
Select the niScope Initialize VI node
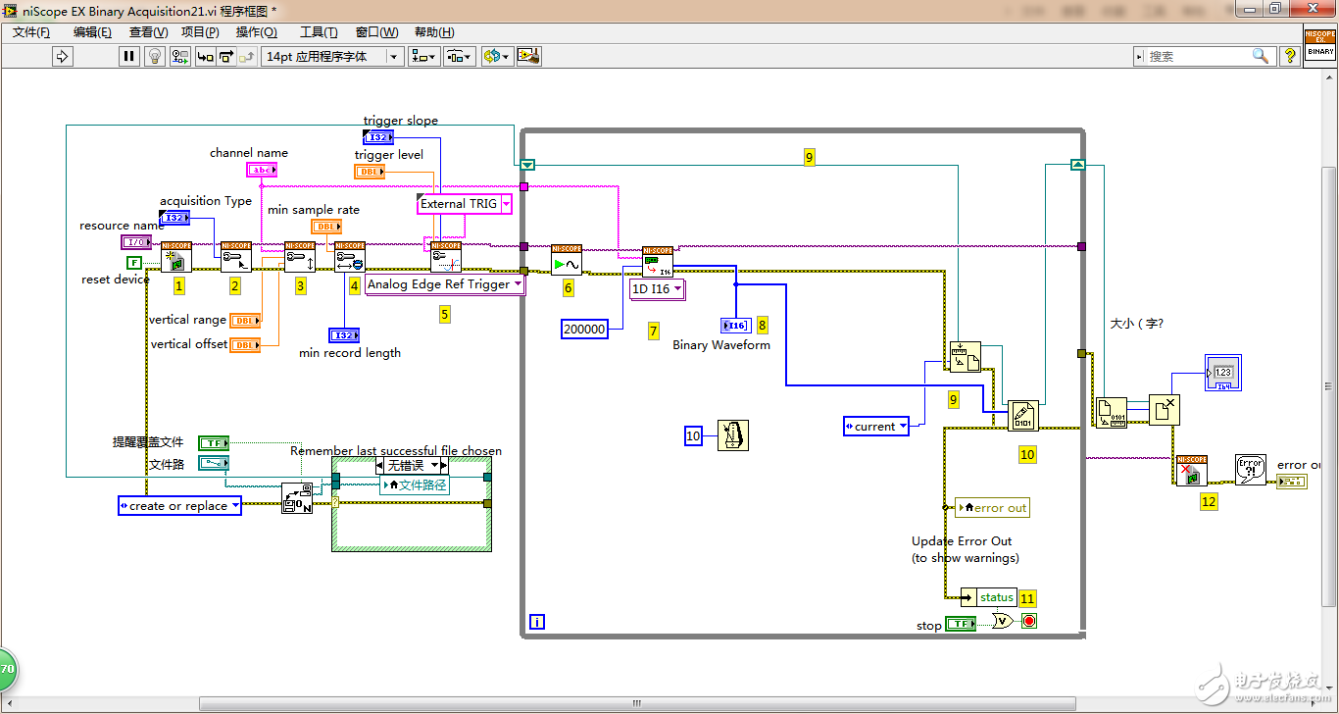176,257
